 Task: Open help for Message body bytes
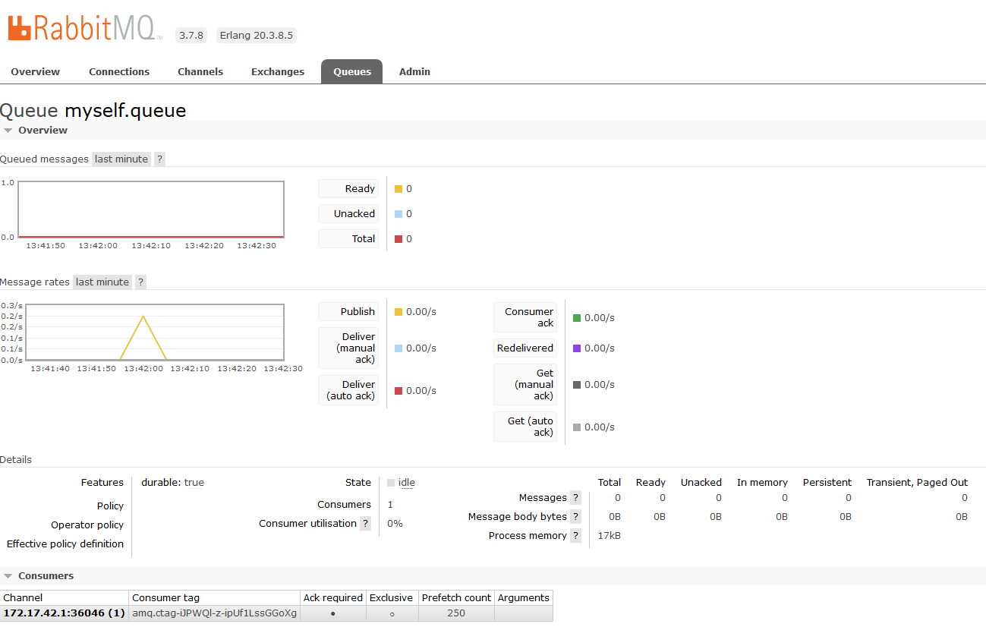(576, 517)
